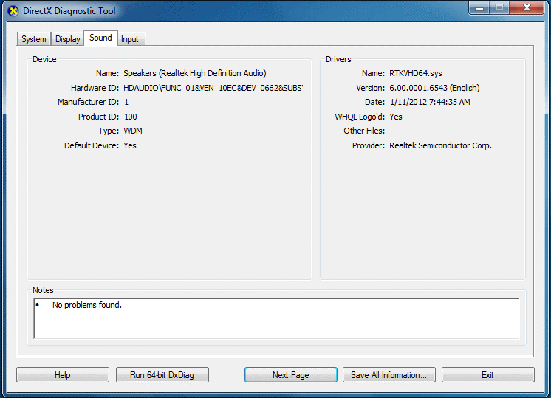551x398 pixels.
Task: Click driver version 6.00.0001.6543 (English)
Action: click(434, 88)
